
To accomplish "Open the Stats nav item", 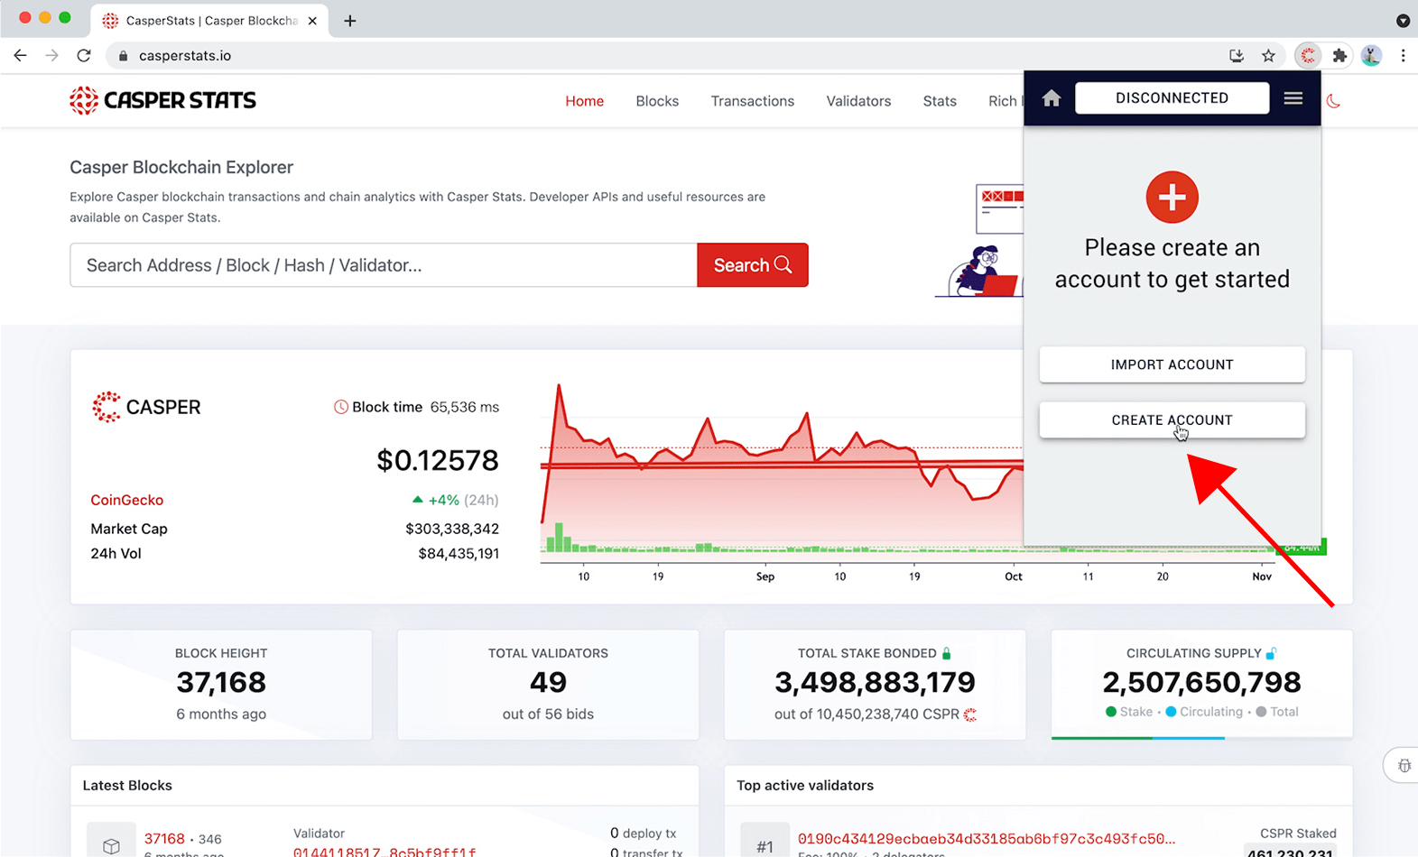I will pyautogui.click(x=940, y=101).
